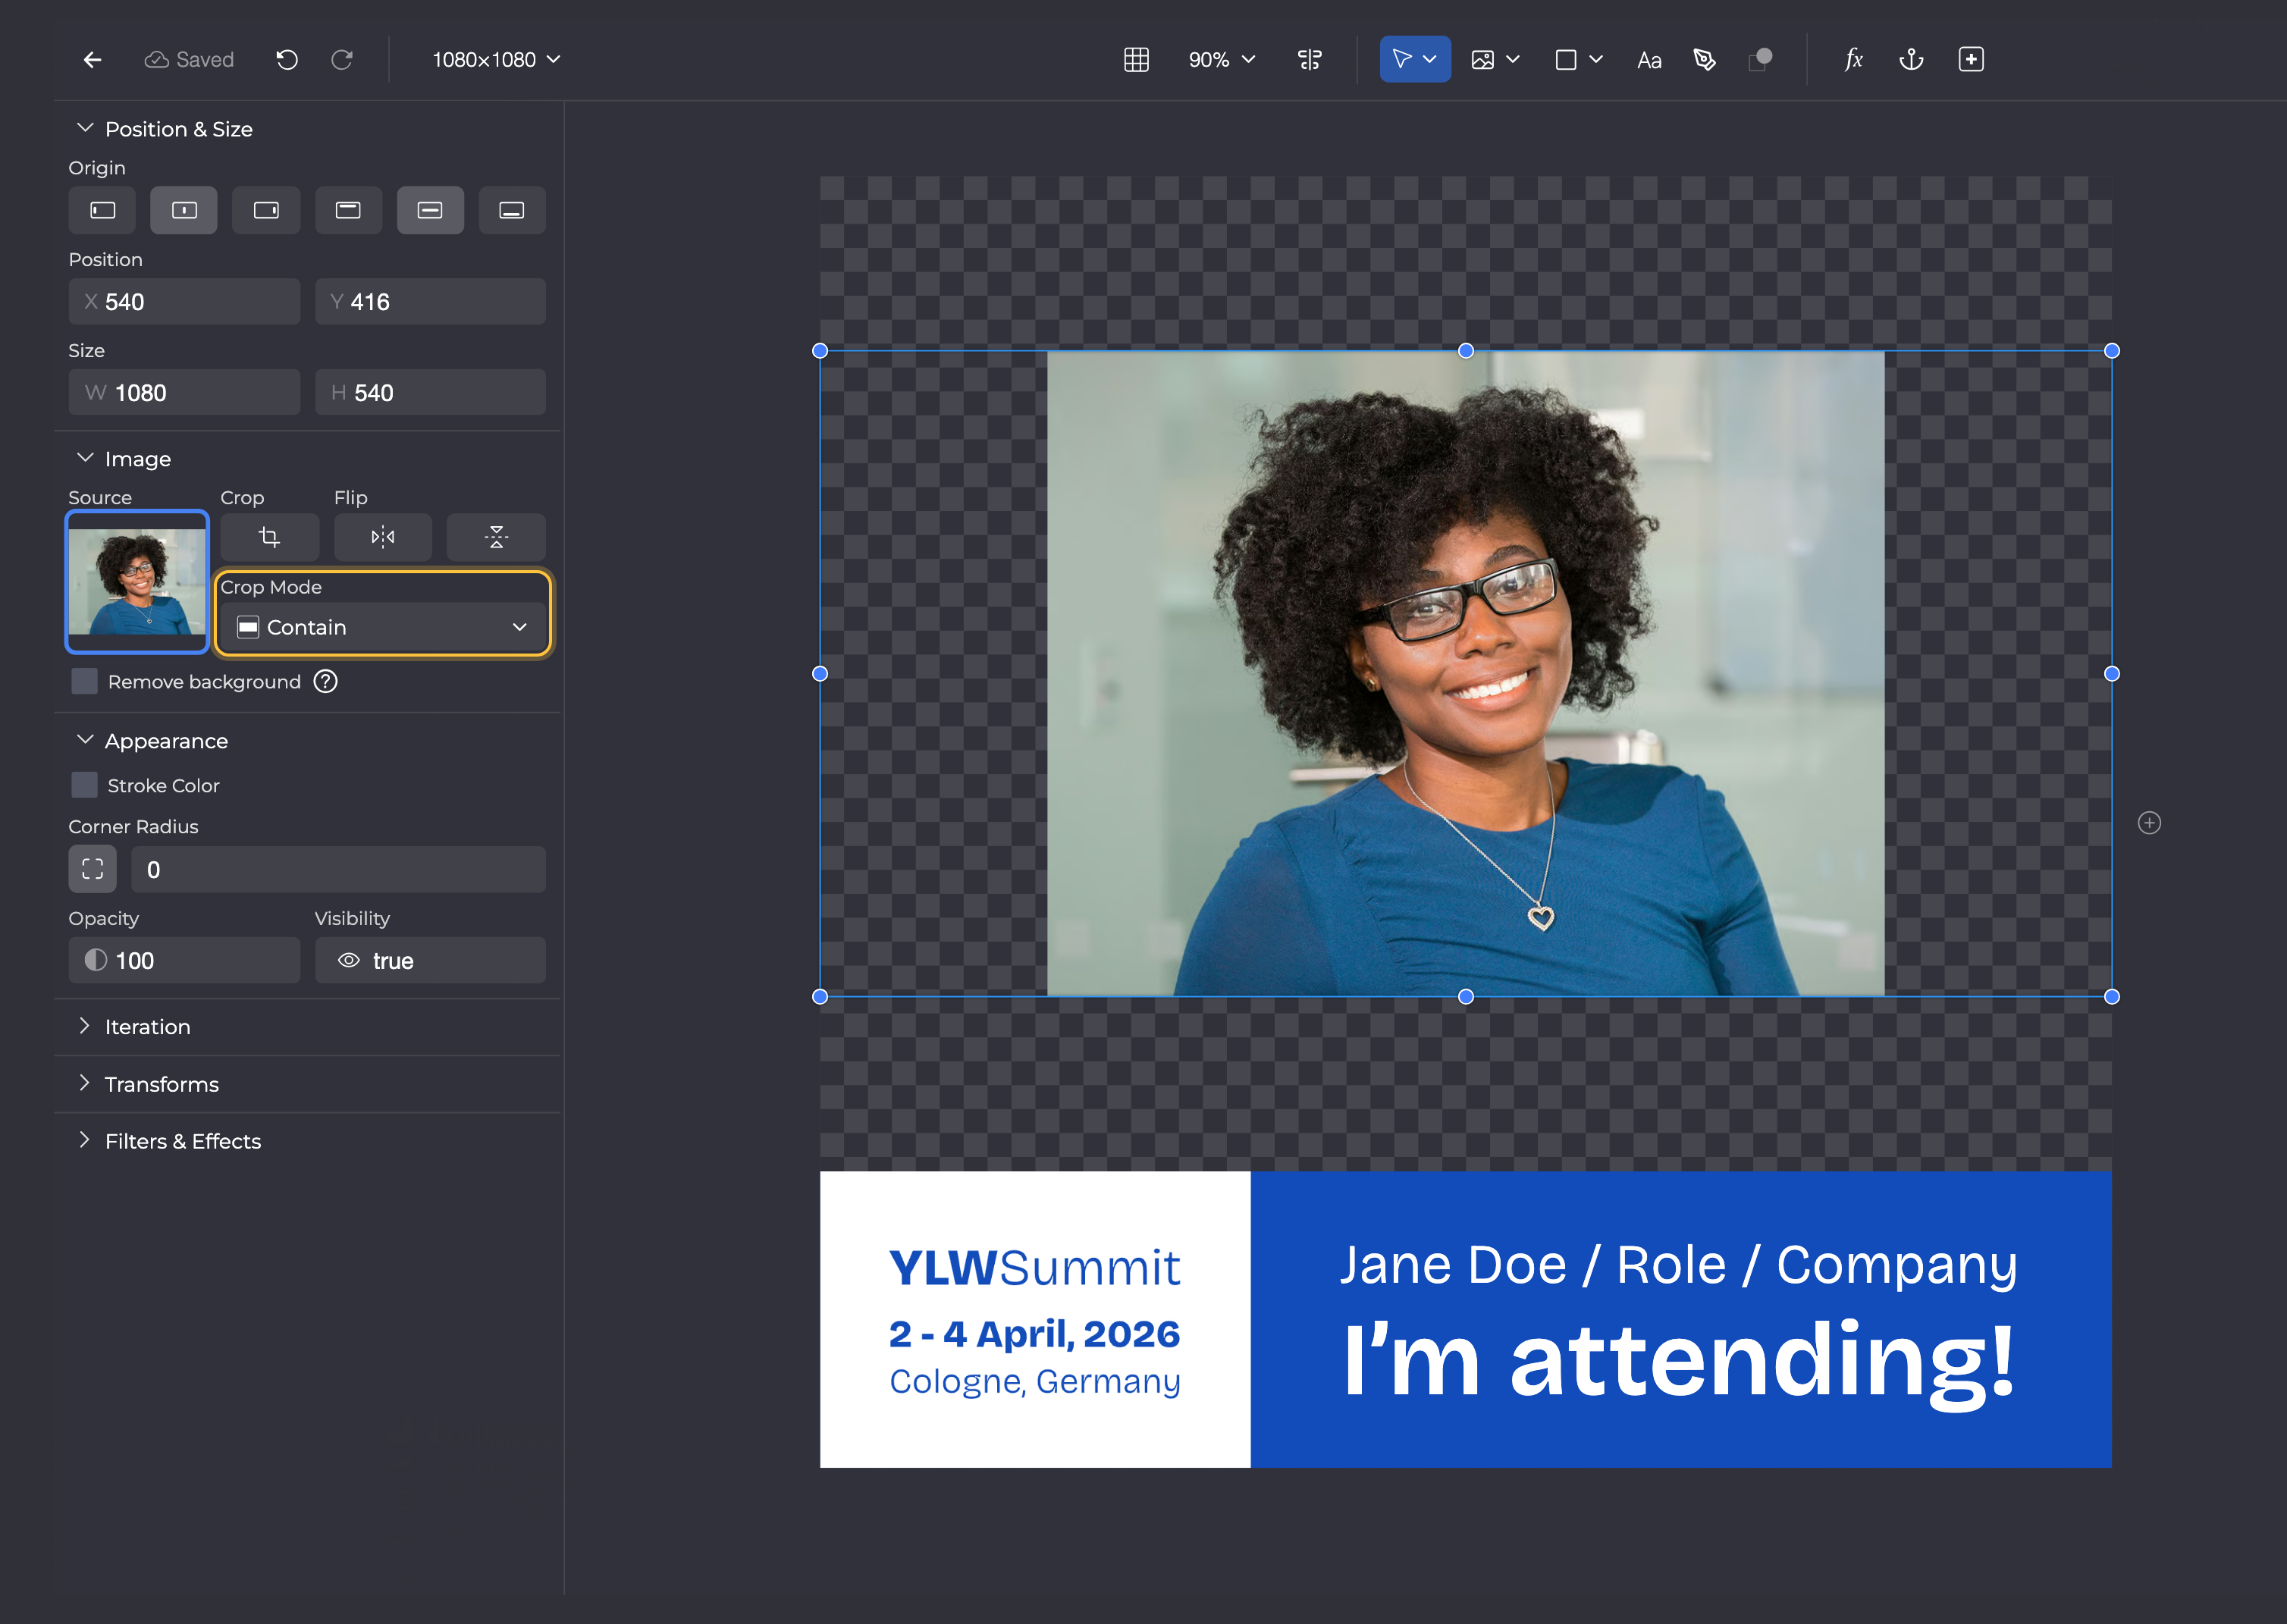
Task: Expand the Iteration section
Action: click(85, 1026)
